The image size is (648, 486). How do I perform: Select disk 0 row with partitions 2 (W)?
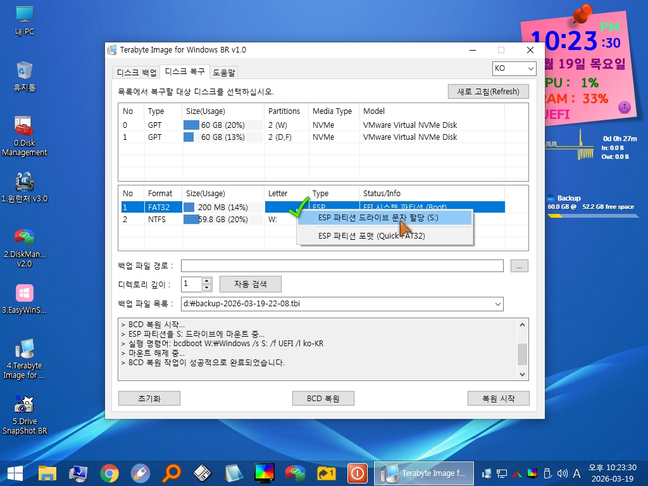click(x=313, y=125)
